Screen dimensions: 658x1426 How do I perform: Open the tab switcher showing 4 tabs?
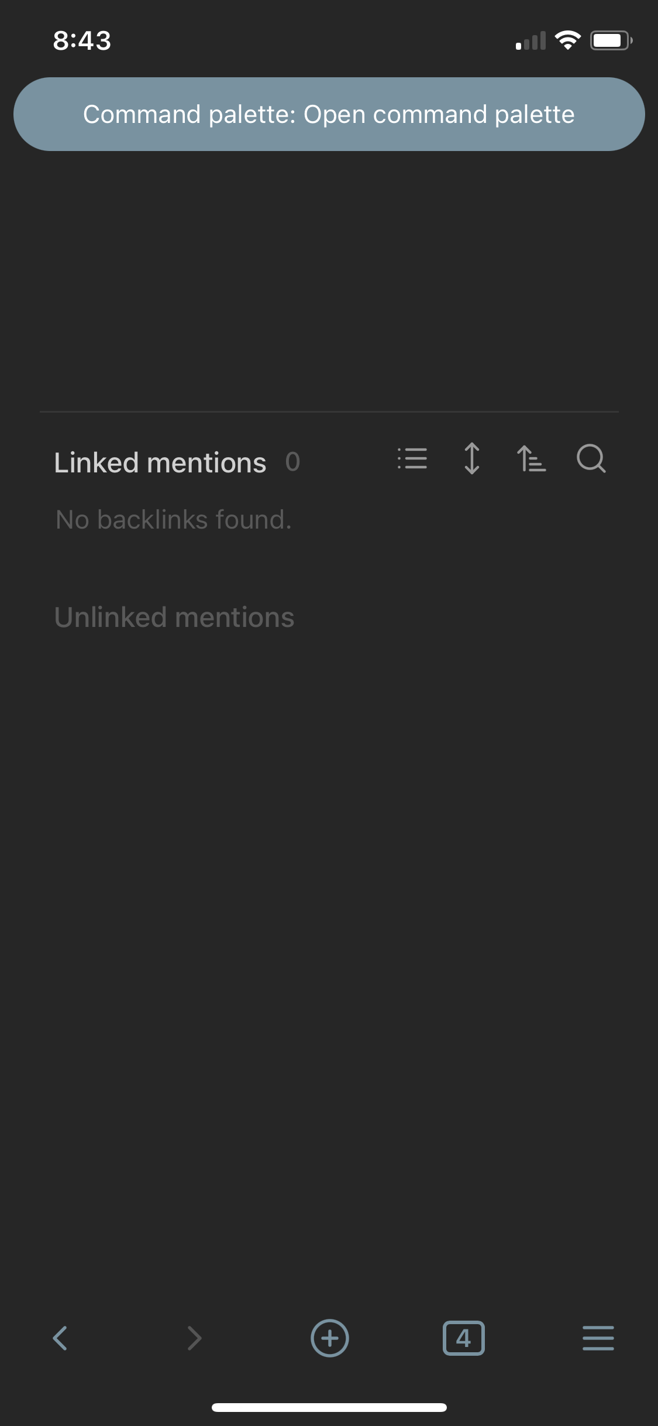tap(463, 1338)
